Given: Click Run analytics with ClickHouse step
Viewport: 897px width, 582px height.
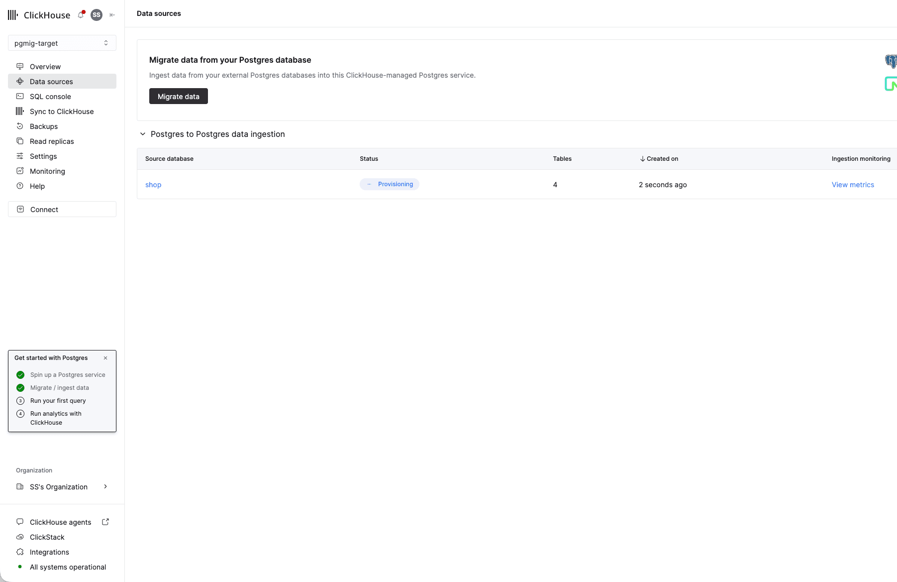Looking at the screenshot, I should (x=56, y=418).
